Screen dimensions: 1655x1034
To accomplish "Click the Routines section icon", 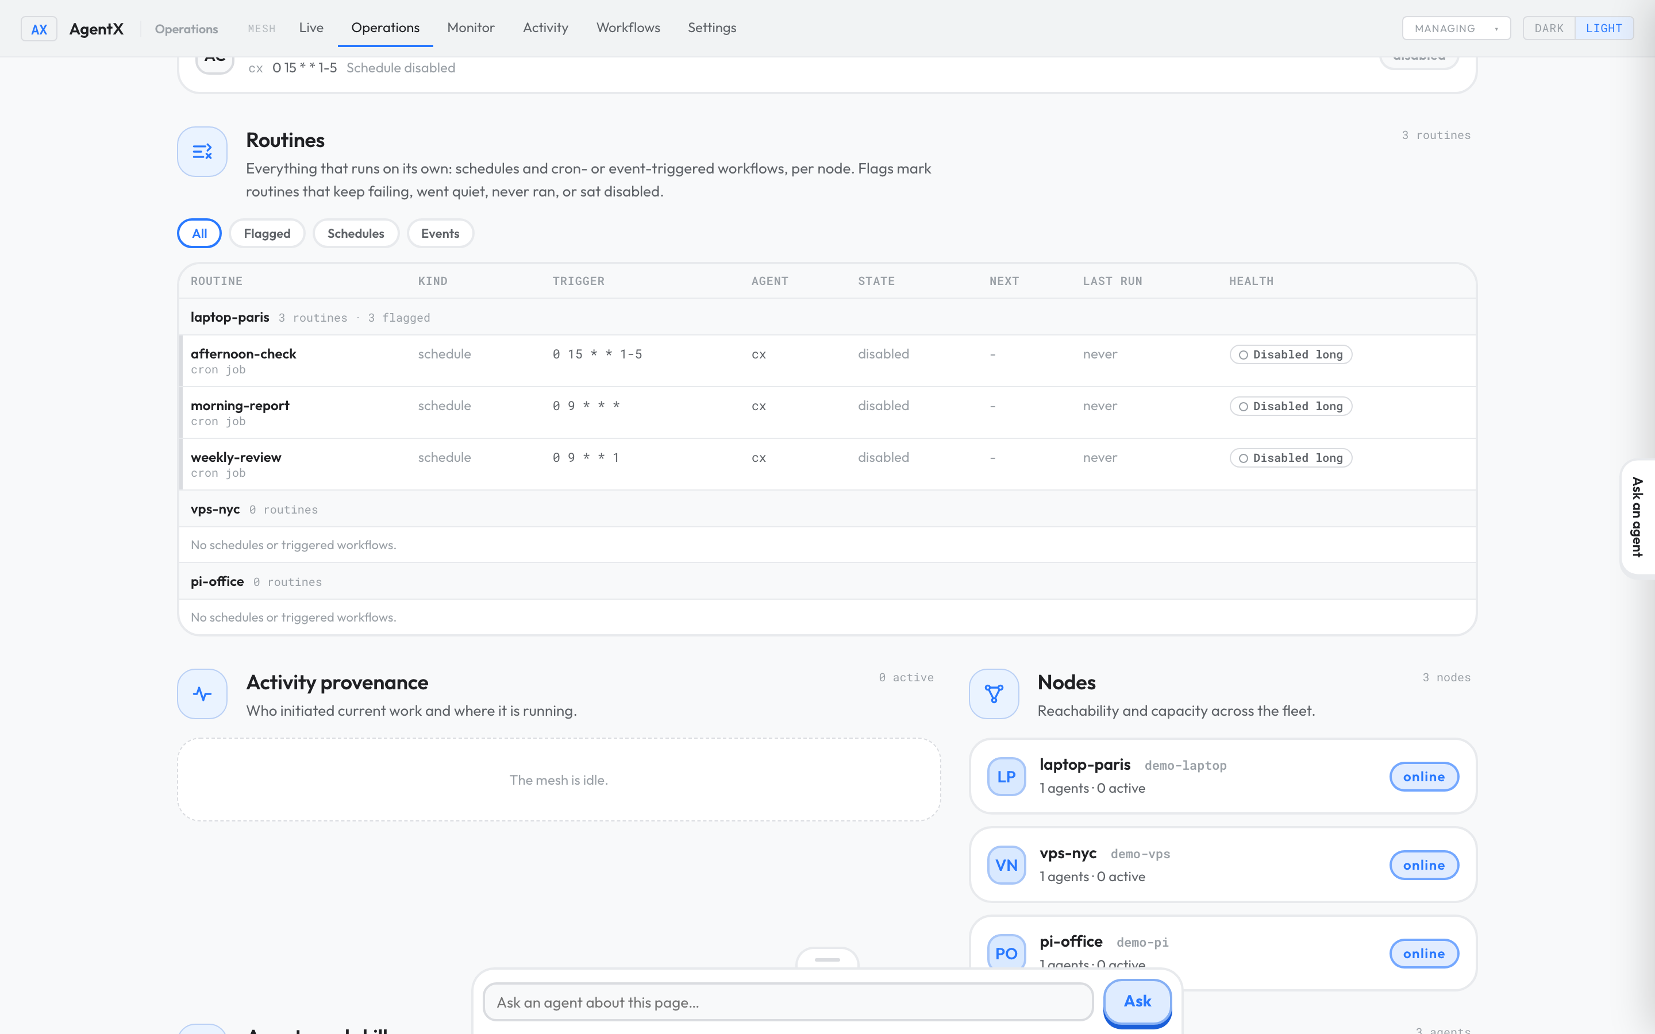I will (x=202, y=152).
